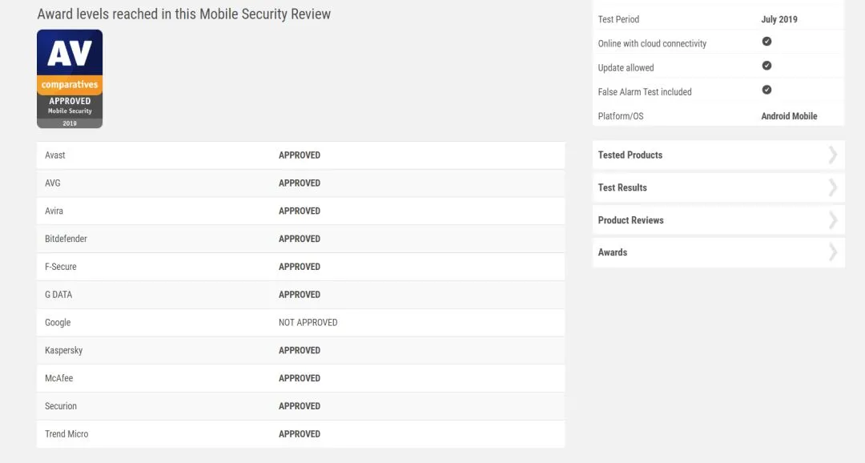Click the Awards section chevron arrow
Screen dimensions: 865x463
[833, 252]
